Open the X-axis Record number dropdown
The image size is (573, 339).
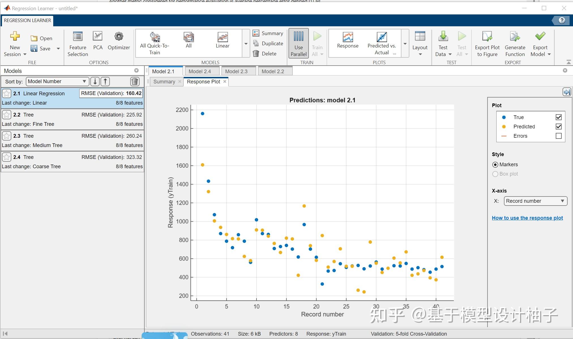pos(535,201)
